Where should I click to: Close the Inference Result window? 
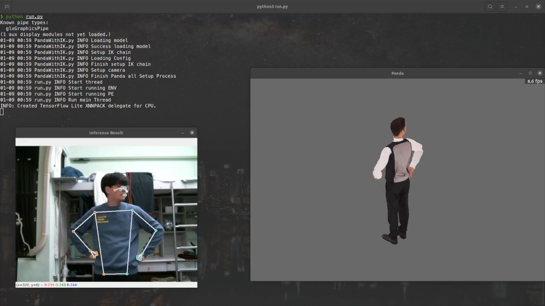[x=192, y=133]
